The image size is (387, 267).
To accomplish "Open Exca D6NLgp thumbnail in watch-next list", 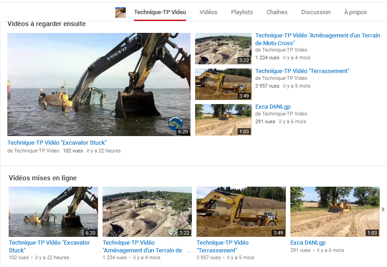I will [223, 120].
